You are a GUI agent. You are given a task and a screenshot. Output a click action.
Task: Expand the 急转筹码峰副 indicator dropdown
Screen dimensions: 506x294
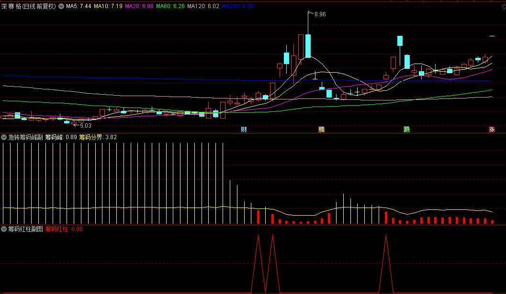point(4,137)
